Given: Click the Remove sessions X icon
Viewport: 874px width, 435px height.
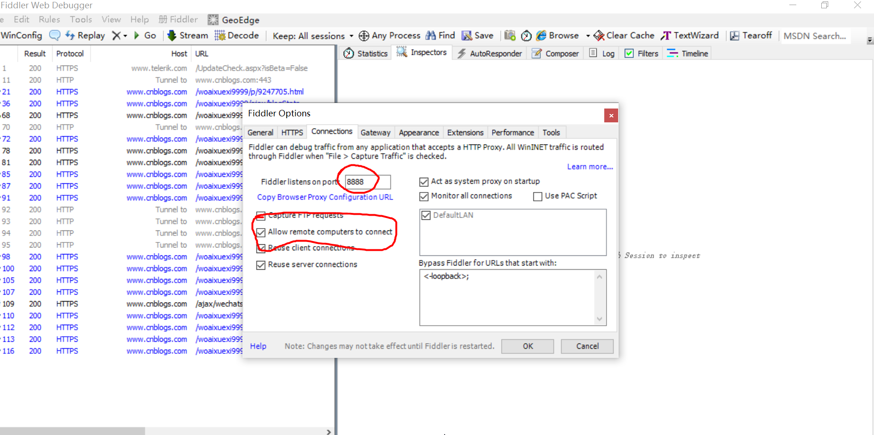Looking at the screenshot, I should [116, 36].
